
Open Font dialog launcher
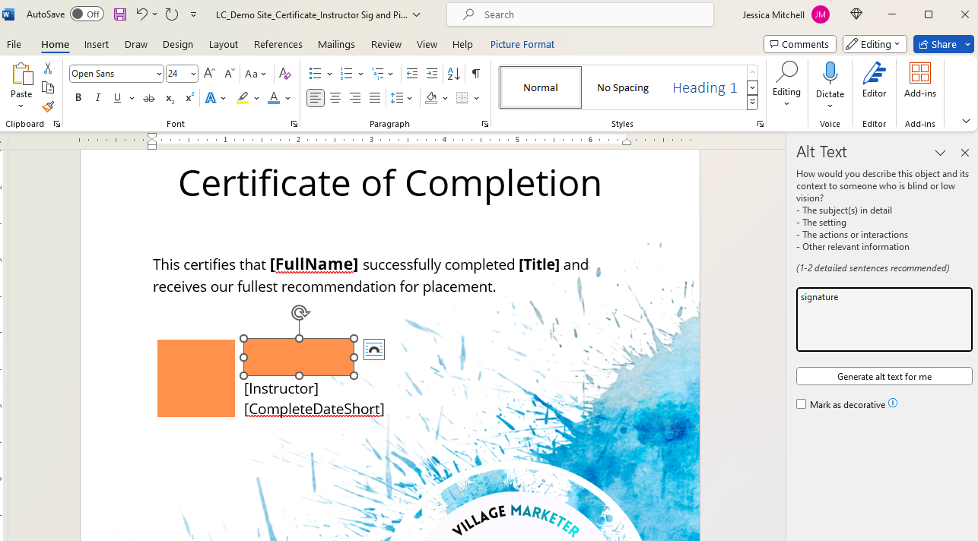point(294,124)
